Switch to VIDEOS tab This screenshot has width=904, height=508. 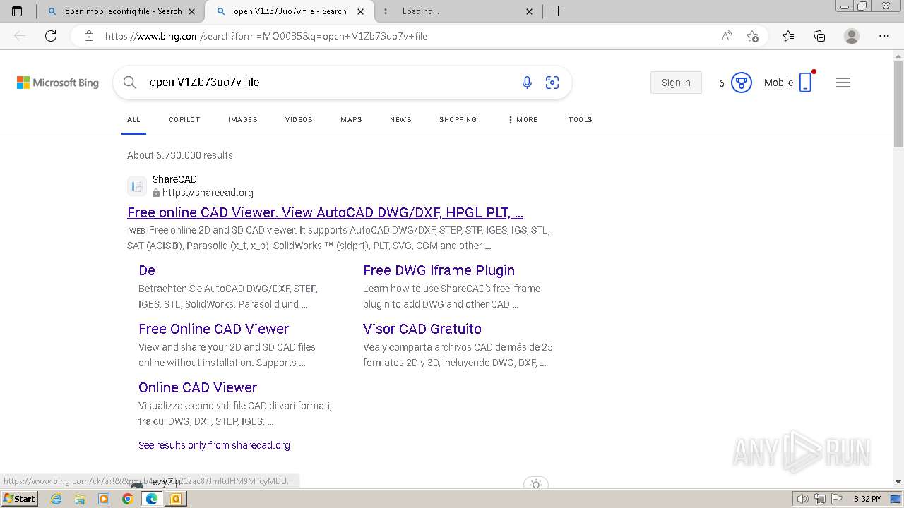click(299, 120)
